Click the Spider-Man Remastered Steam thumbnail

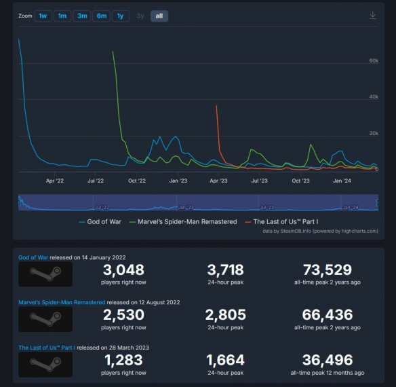click(x=45, y=320)
